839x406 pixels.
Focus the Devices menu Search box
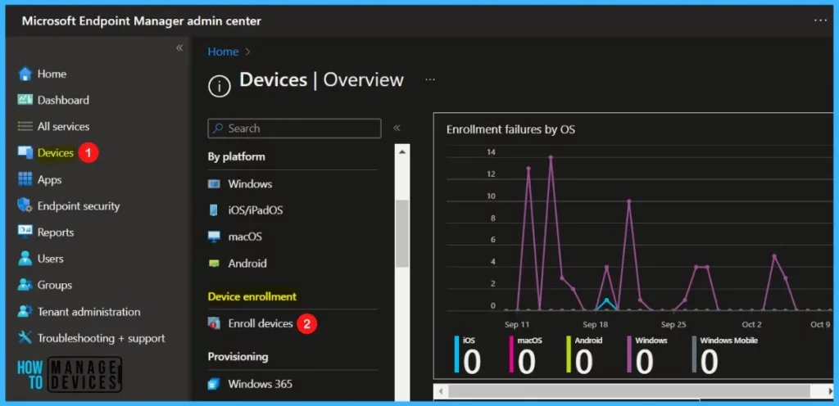point(294,129)
